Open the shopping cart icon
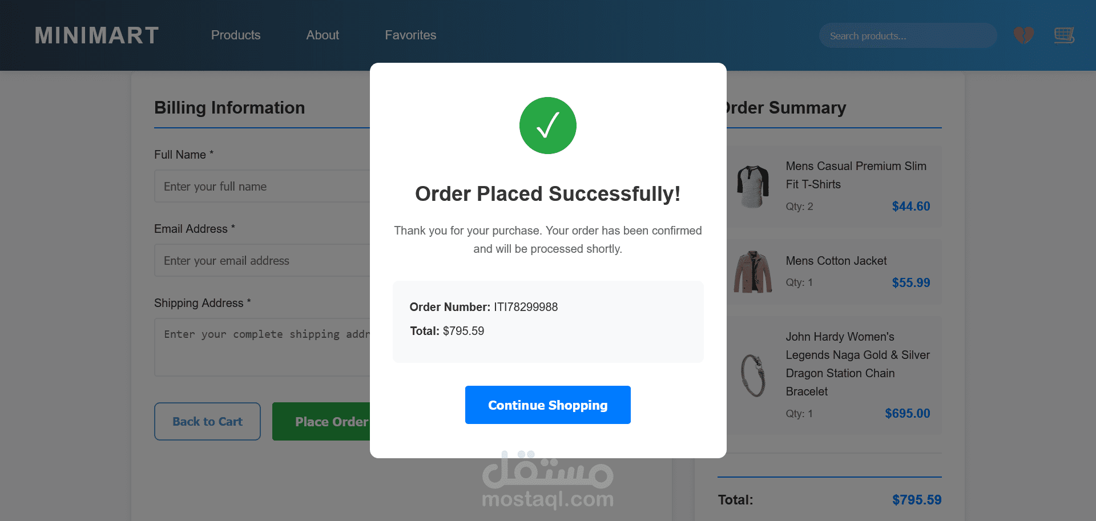The image size is (1096, 521). 1063,35
